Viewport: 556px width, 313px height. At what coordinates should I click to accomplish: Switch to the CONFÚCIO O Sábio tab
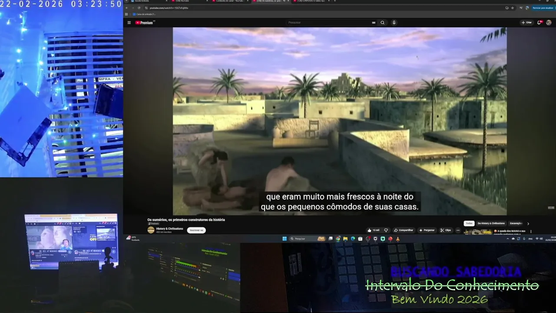pos(311,1)
